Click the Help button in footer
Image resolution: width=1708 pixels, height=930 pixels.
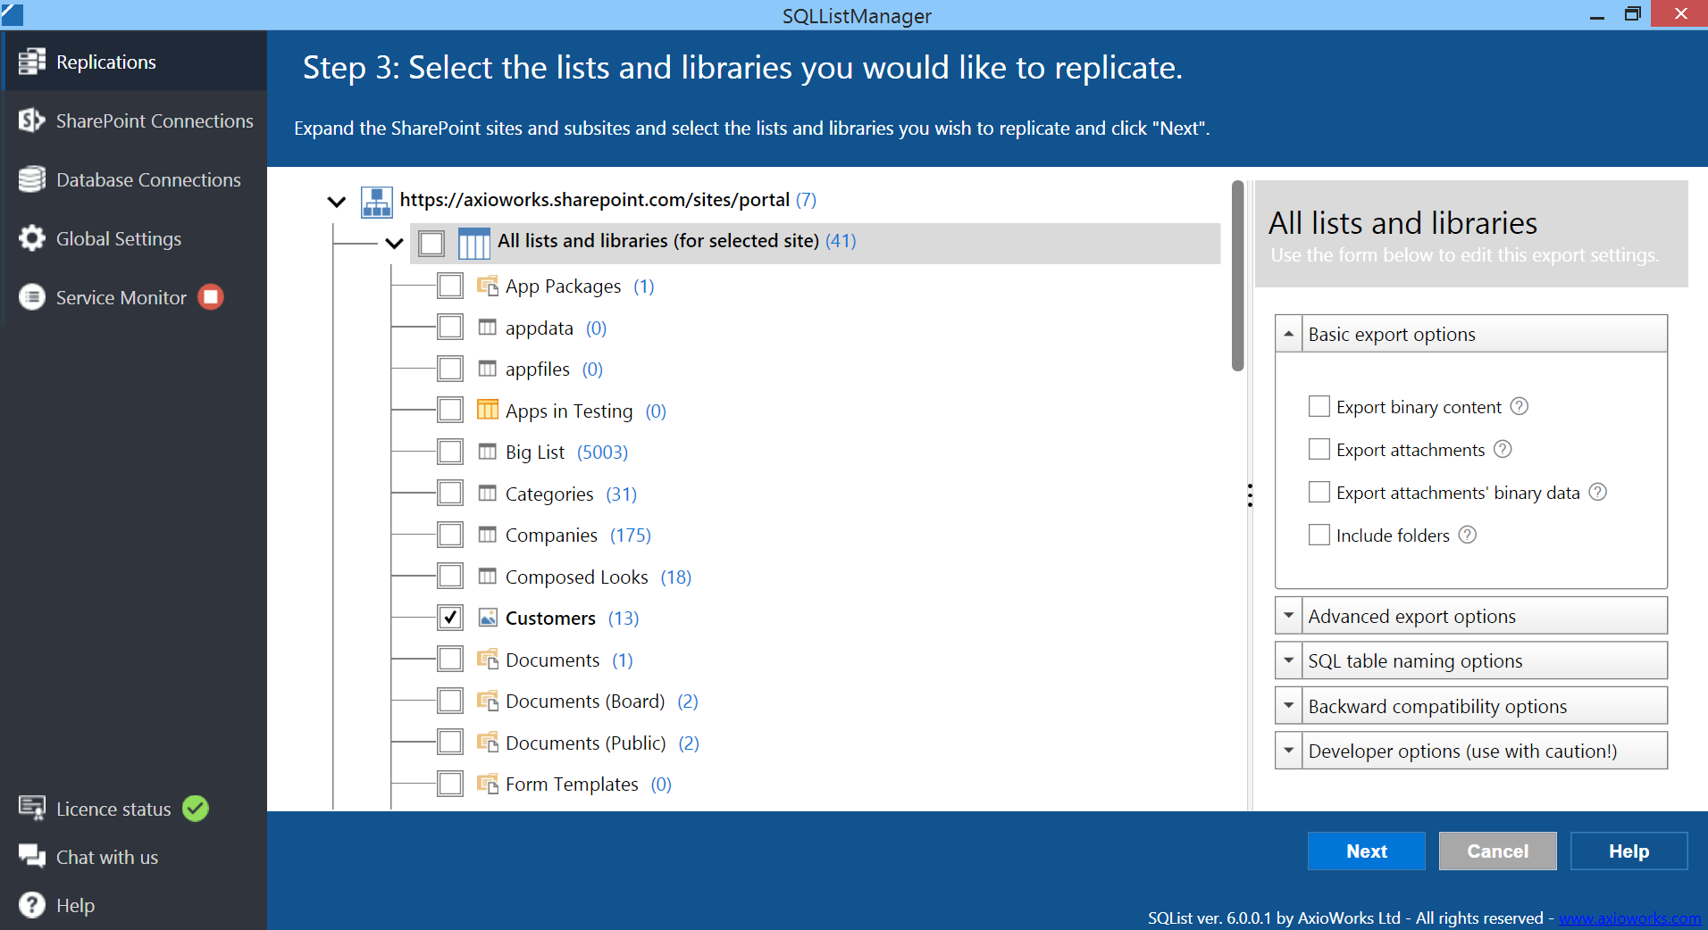click(x=1628, y=851)
